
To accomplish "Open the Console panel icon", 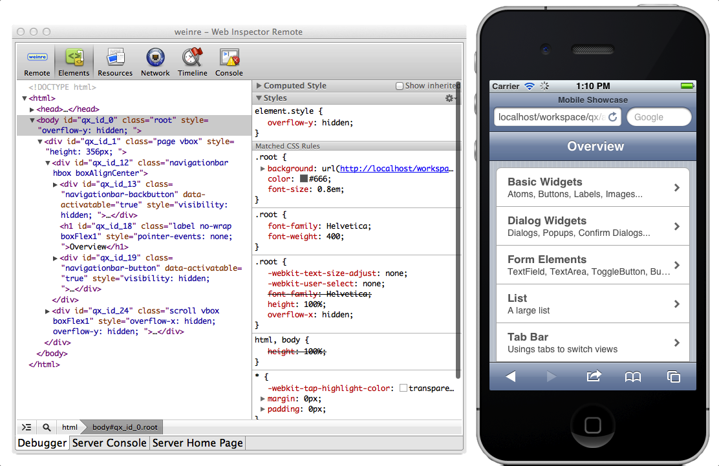I will [229, 62].
